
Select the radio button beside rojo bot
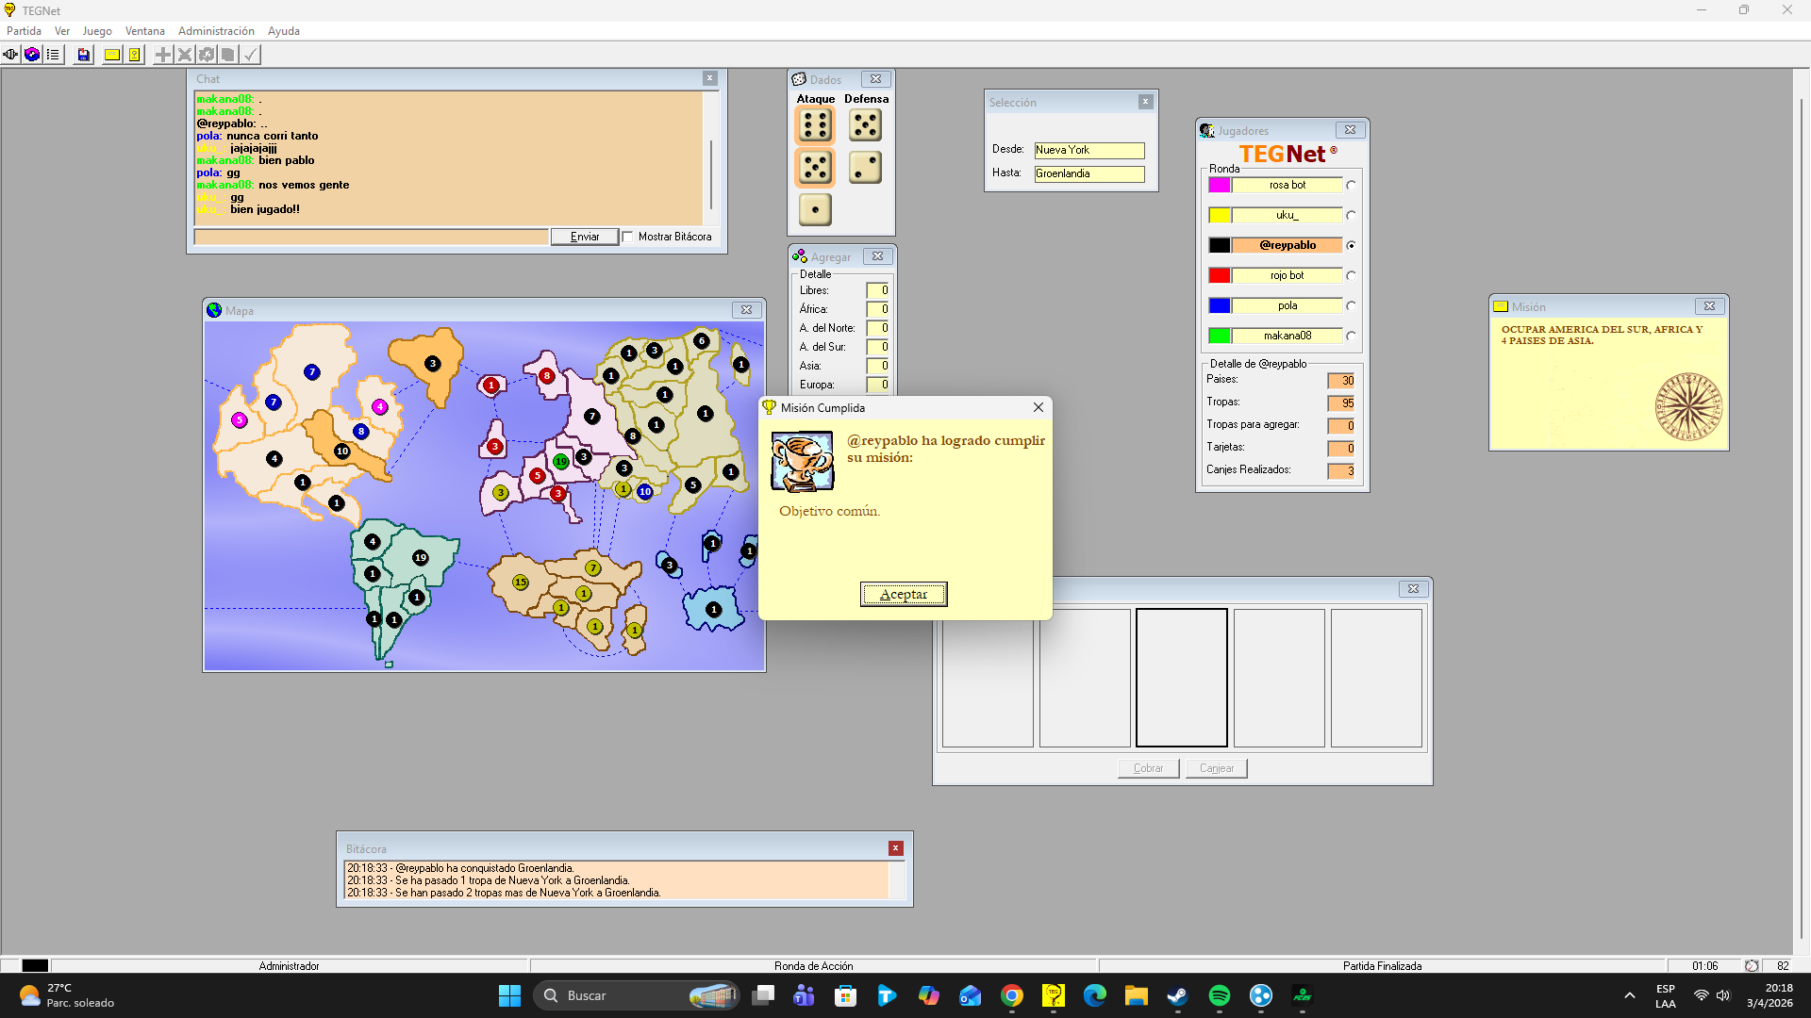coord(1351,275)
